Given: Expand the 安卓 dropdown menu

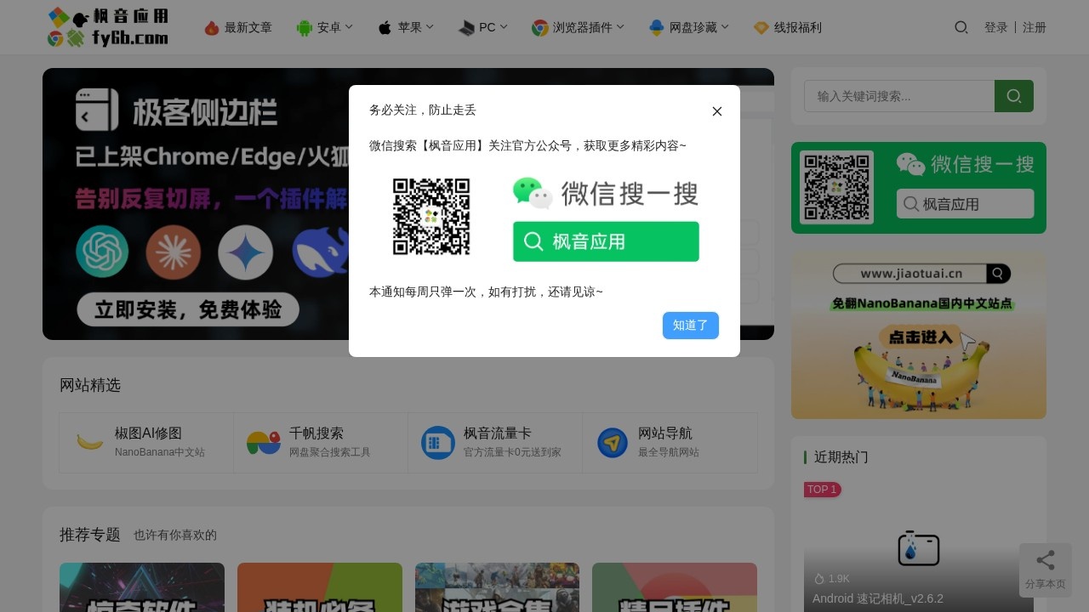Looking at the screenshot, I should 335,28.
